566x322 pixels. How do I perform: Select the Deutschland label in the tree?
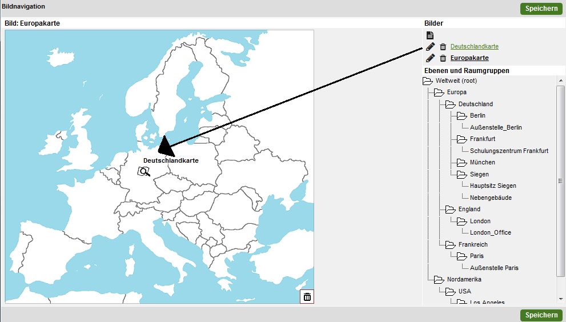tap(475, 104)
